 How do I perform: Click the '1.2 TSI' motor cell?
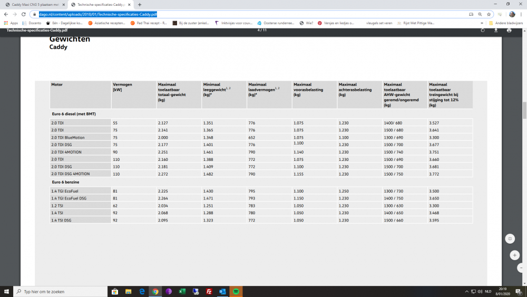click(x=81, y=206)
